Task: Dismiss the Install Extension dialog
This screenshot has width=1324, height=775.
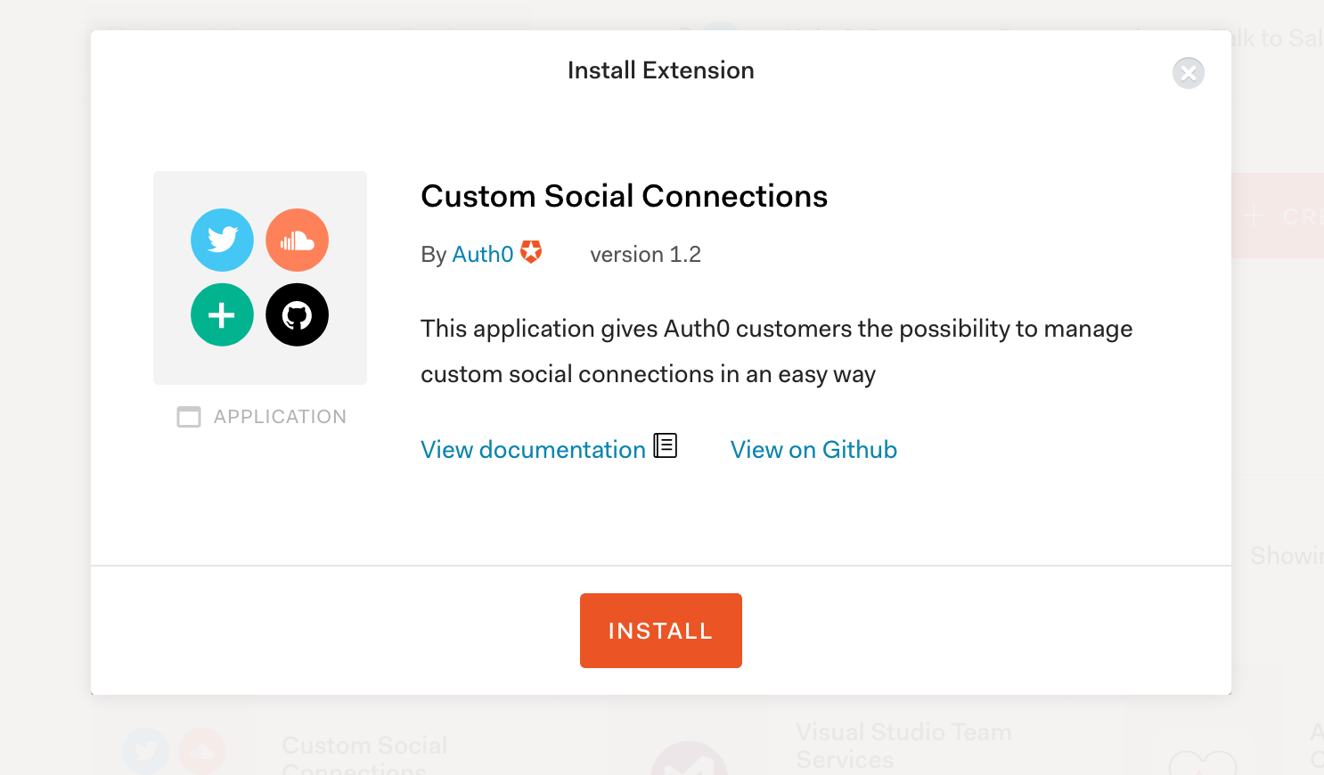Action: (1188, 73)
